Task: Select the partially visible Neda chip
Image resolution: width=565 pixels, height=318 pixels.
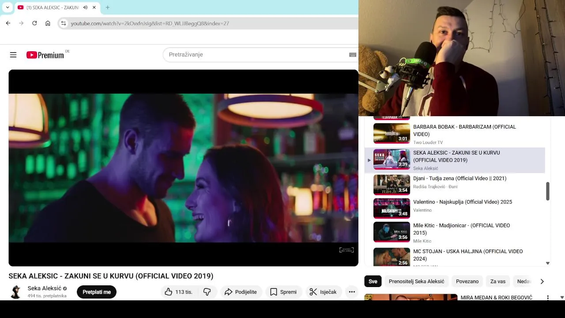Action: (x=524, y=281)
